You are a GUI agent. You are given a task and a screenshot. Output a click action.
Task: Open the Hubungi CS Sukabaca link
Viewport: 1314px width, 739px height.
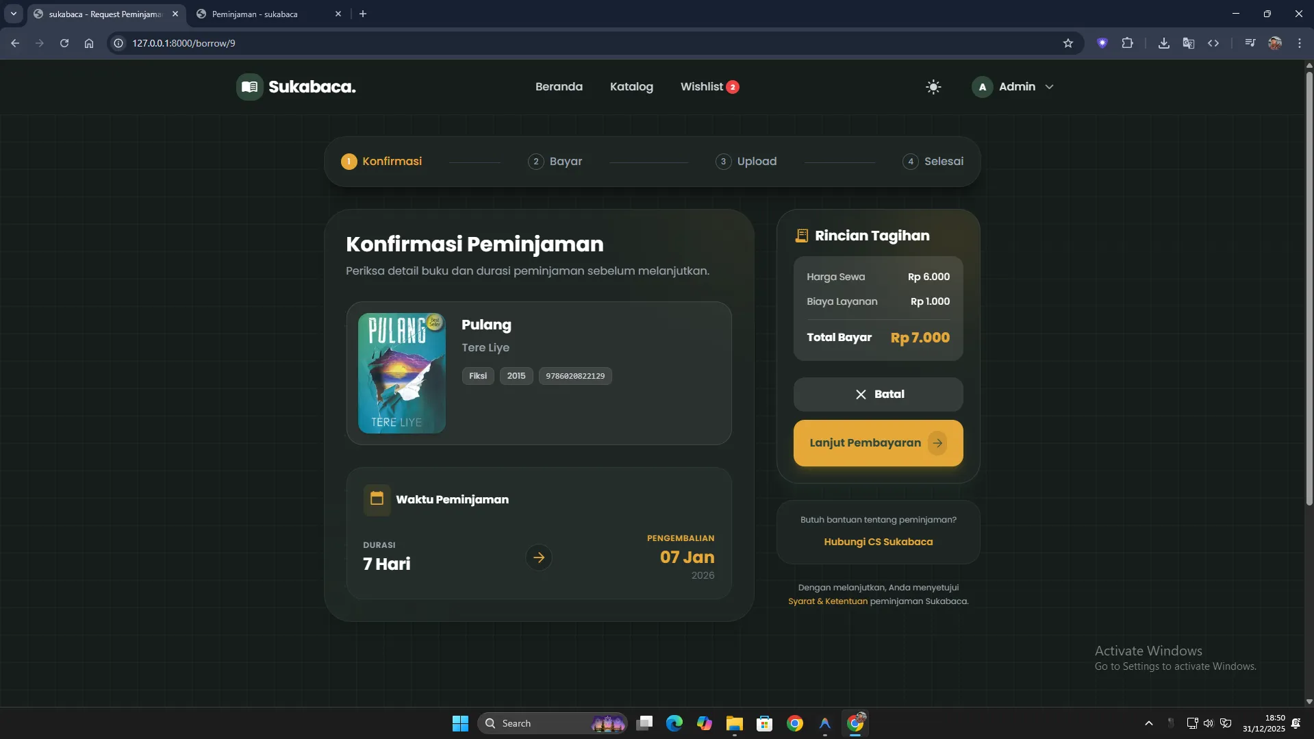coord(878,542)
